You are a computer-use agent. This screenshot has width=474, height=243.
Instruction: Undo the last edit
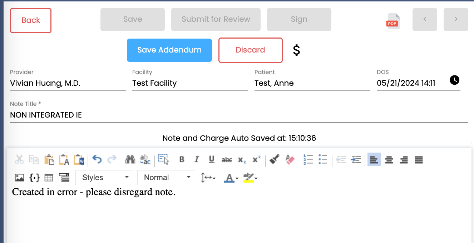tap(97, 160)
